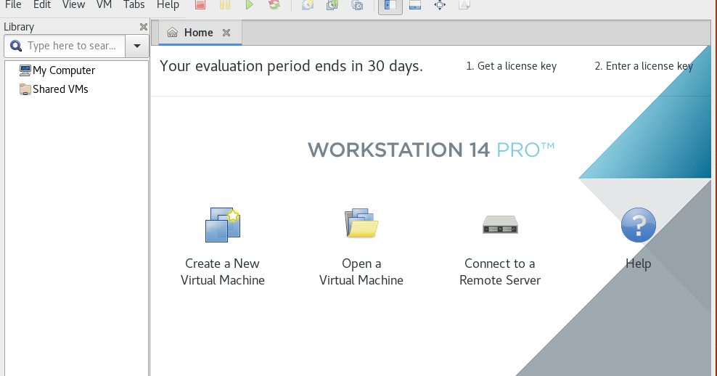Open the Tabs menu
Screen dimensions: 717x376
pyautogui.click(x=134, y=5)
